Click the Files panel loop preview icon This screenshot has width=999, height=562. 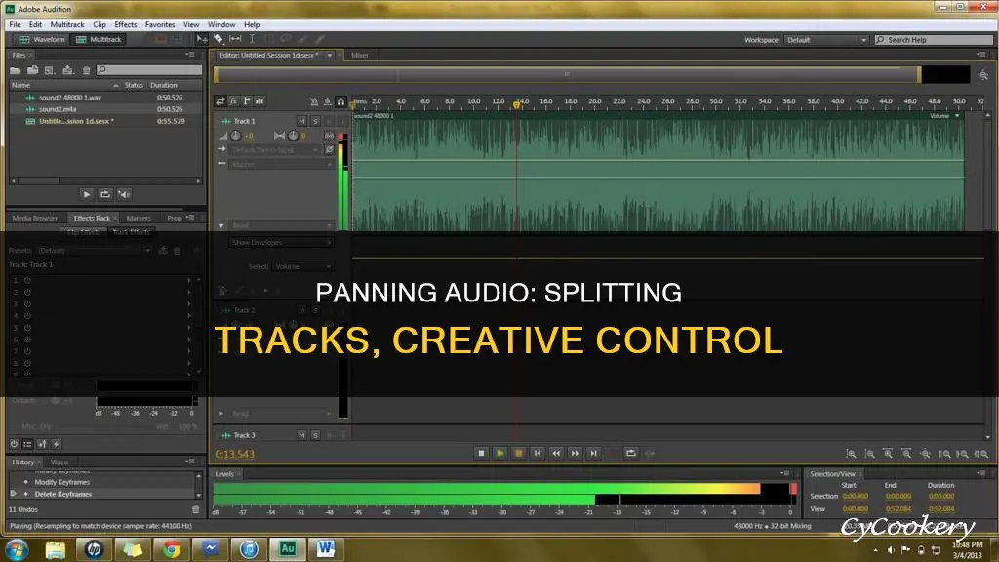pos(105,194)
